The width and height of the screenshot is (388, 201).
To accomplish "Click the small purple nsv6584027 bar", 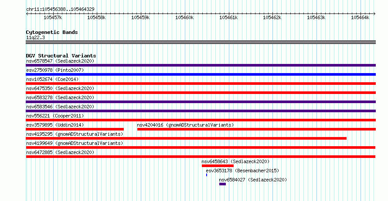I will point(222,184).
